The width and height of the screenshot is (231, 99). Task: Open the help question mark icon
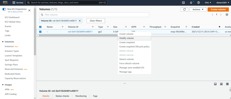tap(198, 3)
